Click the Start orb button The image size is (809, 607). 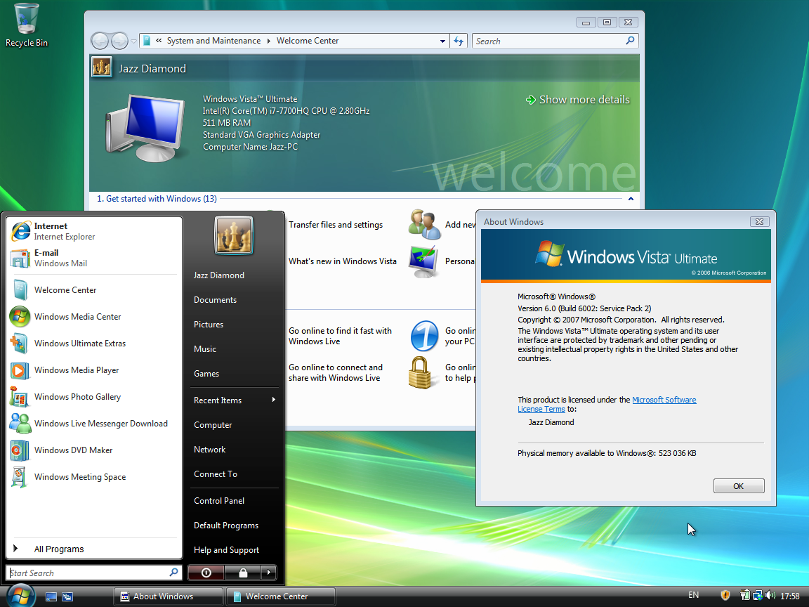(20, 596)
